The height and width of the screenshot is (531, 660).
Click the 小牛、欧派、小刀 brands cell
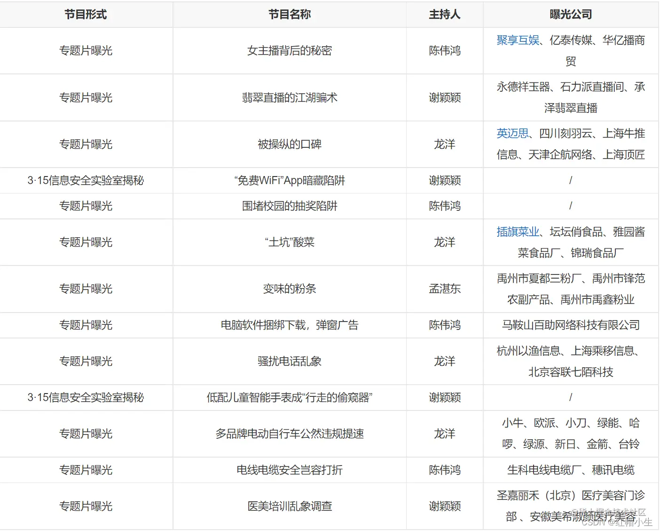pyautogui.click(x=571, y=434)
